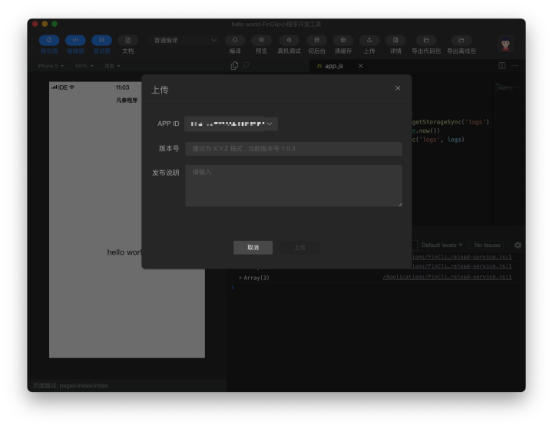
Task: Click the 发布说明 release notes textarea
Action: point(293,186)
